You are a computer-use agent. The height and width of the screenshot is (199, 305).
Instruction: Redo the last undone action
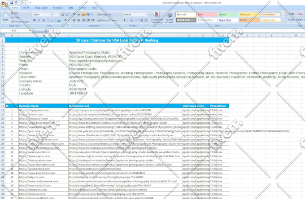[x=22, y=3]
